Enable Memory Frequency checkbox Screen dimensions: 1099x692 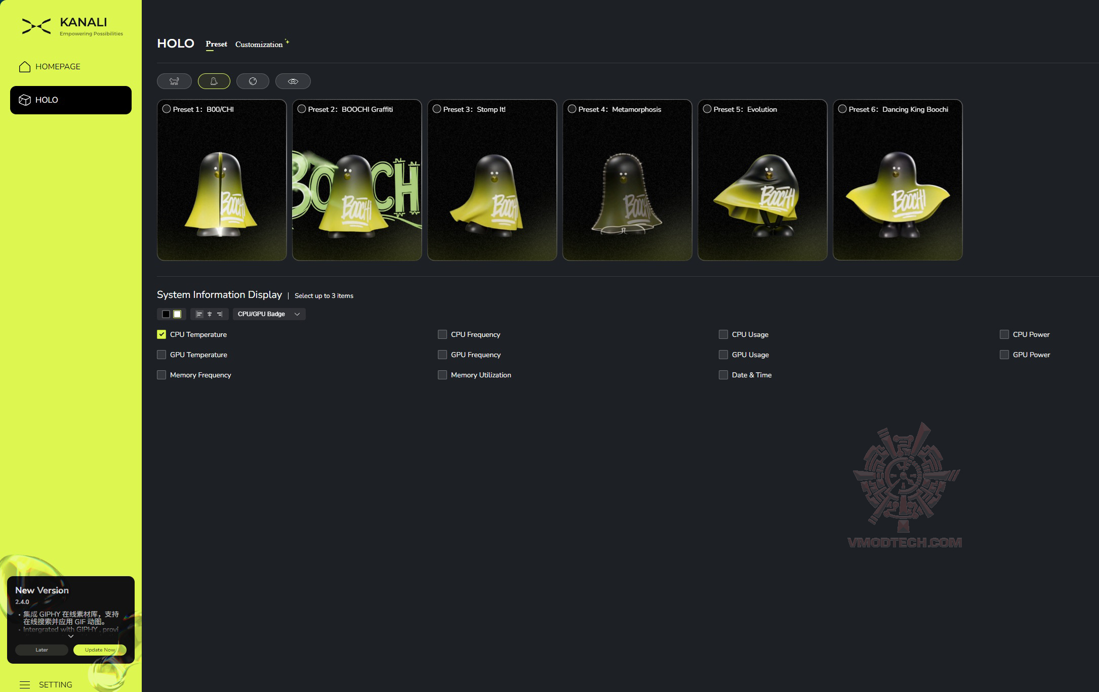[x=161, y=375]
